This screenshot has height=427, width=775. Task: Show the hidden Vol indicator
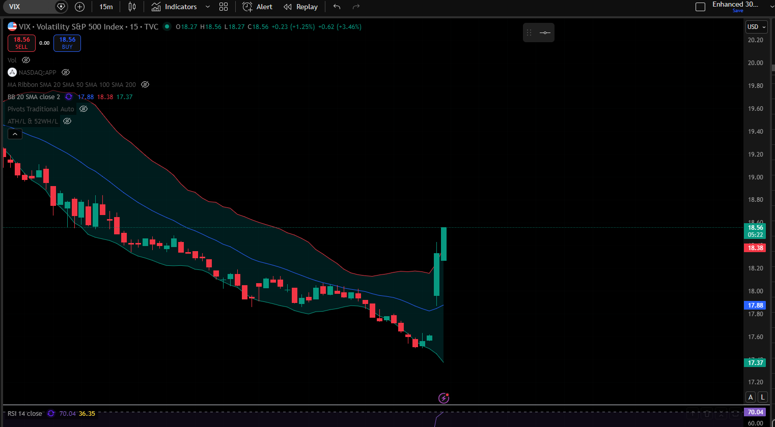click(x=26, y=60)
